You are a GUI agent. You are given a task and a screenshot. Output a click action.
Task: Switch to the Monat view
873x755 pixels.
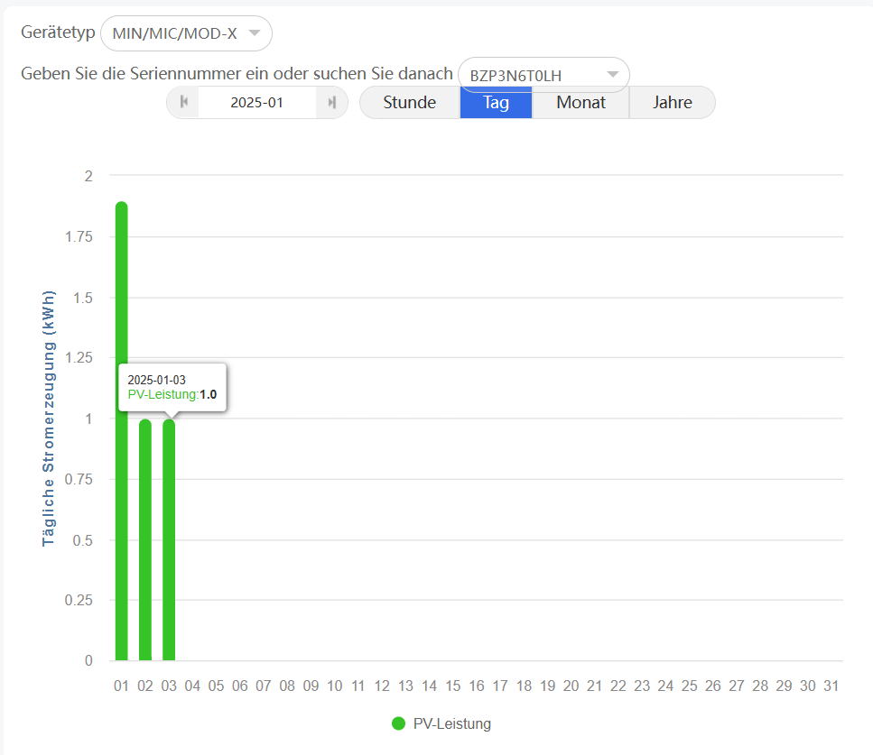pos(580,102)
